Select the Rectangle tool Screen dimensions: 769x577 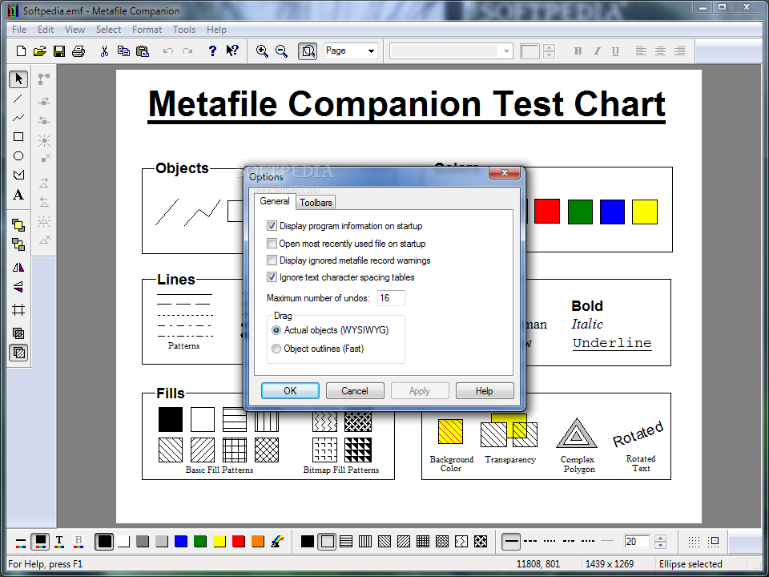[18, 137]
